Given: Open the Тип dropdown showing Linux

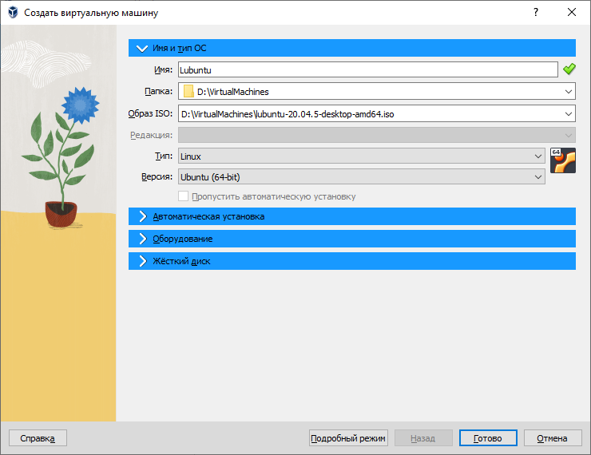Looking at the screenshot, I should (x=362, y=156).
